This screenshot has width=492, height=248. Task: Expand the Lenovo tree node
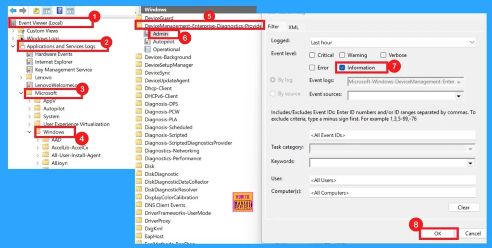[x=21, y=77]
